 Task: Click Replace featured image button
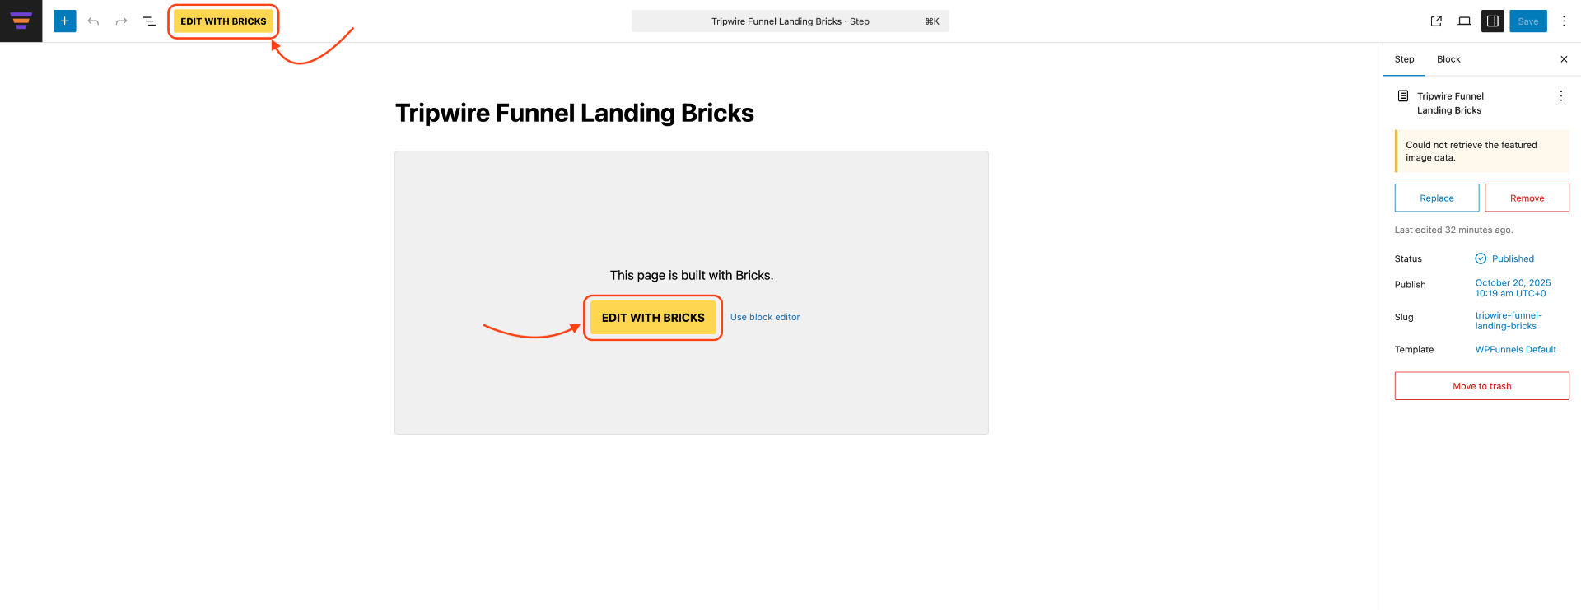pyautogui.click(x=1436, y=198)
